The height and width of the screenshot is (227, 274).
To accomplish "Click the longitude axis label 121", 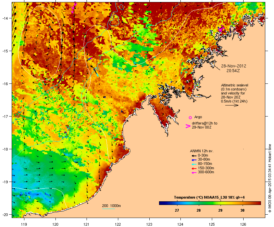I will [x=87, y=224].
